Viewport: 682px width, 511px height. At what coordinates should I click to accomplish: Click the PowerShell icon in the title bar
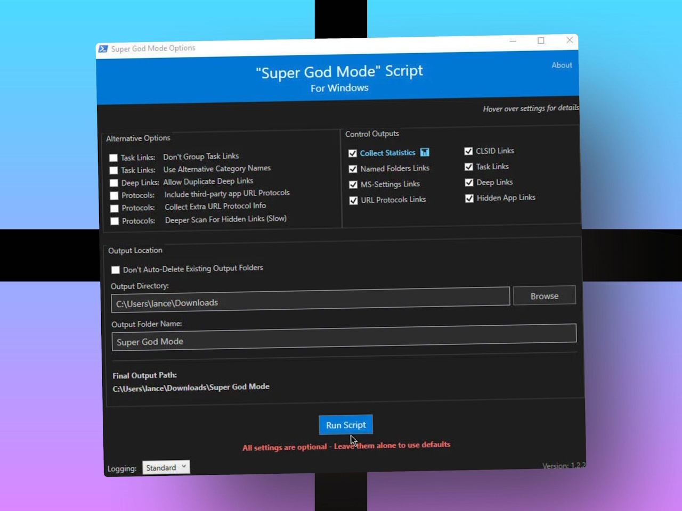tap(102, 48)
